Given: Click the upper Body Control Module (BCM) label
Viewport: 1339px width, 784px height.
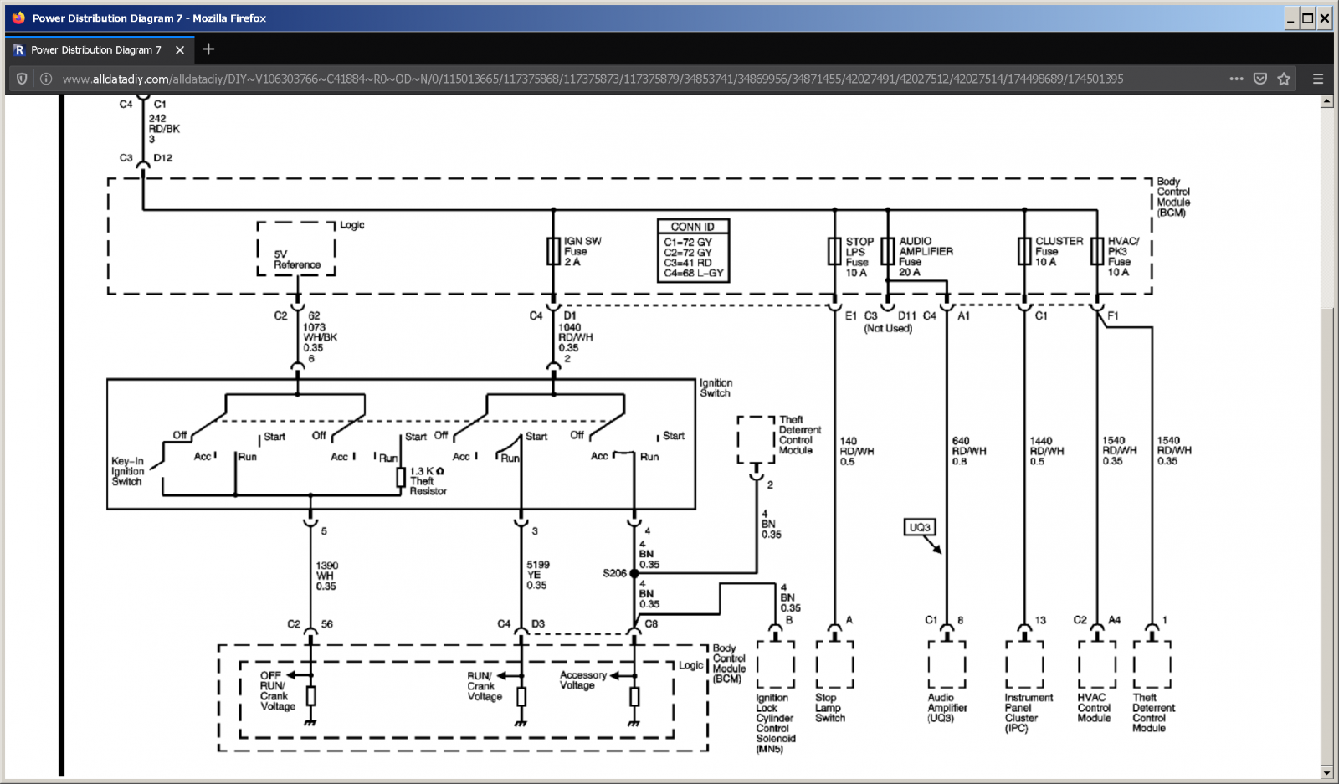Looking at the screenshot, I should tap(1172, 197).
